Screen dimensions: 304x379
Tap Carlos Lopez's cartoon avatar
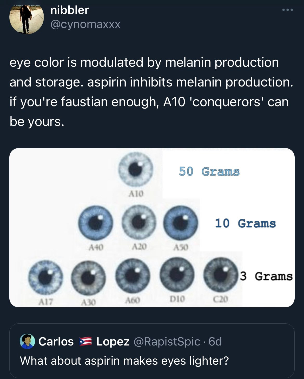(x=28, y=341)
